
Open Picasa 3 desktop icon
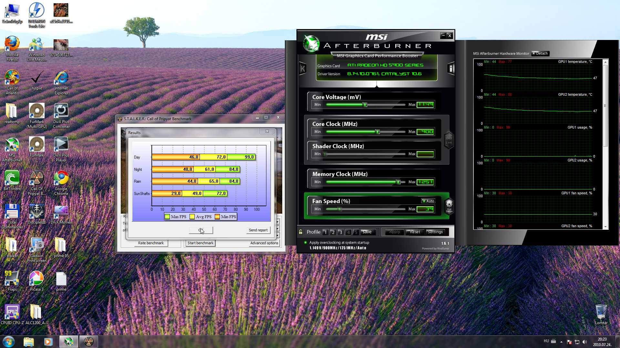(x=36, y=280)
